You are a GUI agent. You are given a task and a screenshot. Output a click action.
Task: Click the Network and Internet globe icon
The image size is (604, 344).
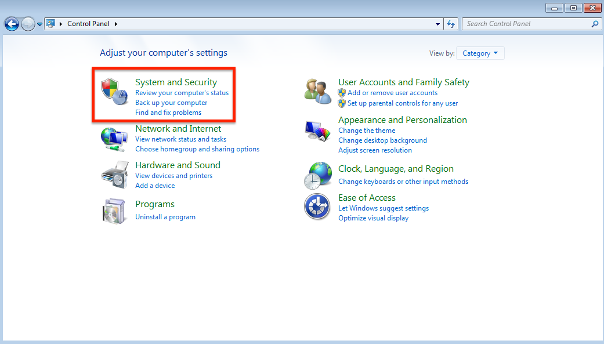[114, 138]
